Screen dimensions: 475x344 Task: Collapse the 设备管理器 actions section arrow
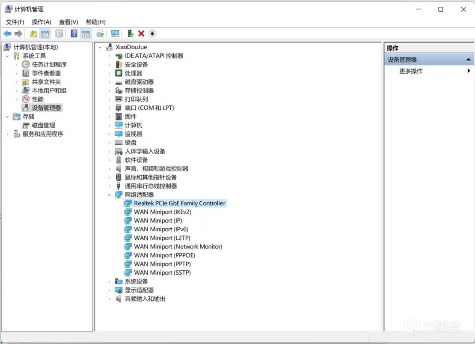point(469,59)
